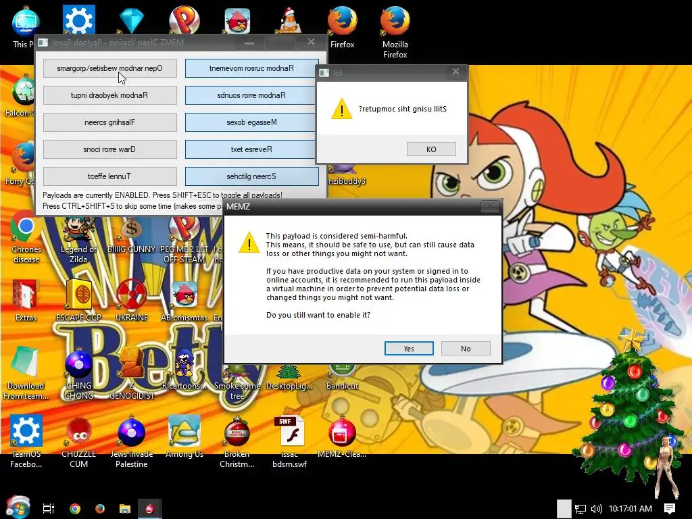Select the active MEMZ taskbar button
This screenshot has width=692, height=519.
coord(149,508)
